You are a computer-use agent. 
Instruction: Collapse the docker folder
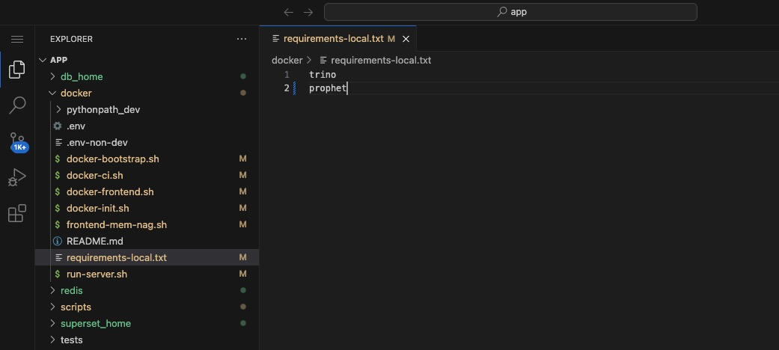pos(52,93)
